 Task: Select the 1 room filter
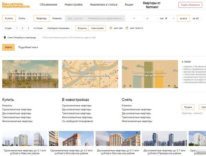(x=17, y=28)
